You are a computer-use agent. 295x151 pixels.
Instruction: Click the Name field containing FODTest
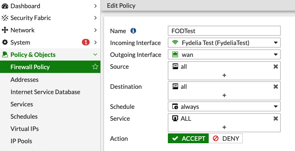(x=224, y=31)
